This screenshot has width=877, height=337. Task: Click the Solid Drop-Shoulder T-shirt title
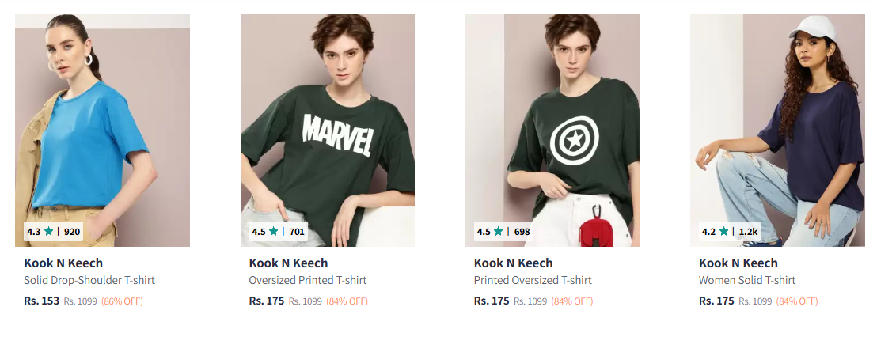point(89,280)
